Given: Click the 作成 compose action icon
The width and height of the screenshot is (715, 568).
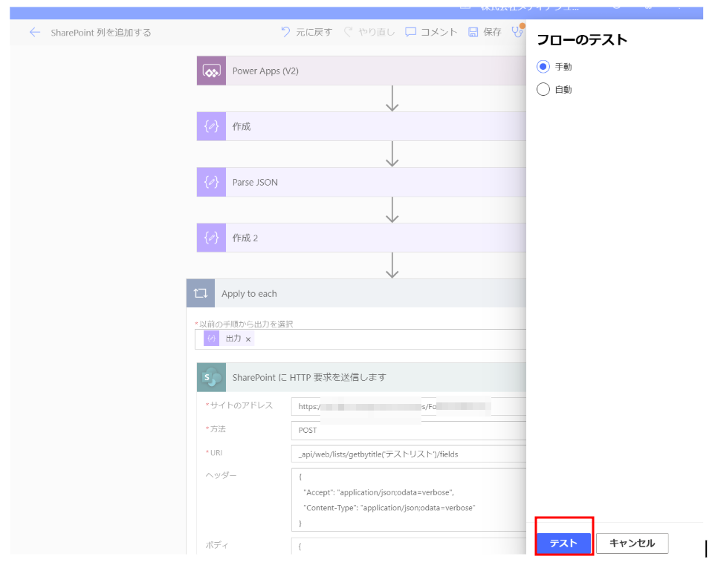Looking at the screenshot, I should pyautogui.click(x=211, y=127).
